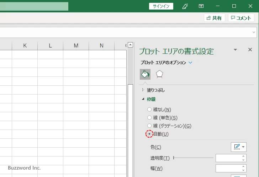This screenshot has height=177, width=259.
Task: Click the vertical scrollbar thumb
Action: (x=130, y=131)
